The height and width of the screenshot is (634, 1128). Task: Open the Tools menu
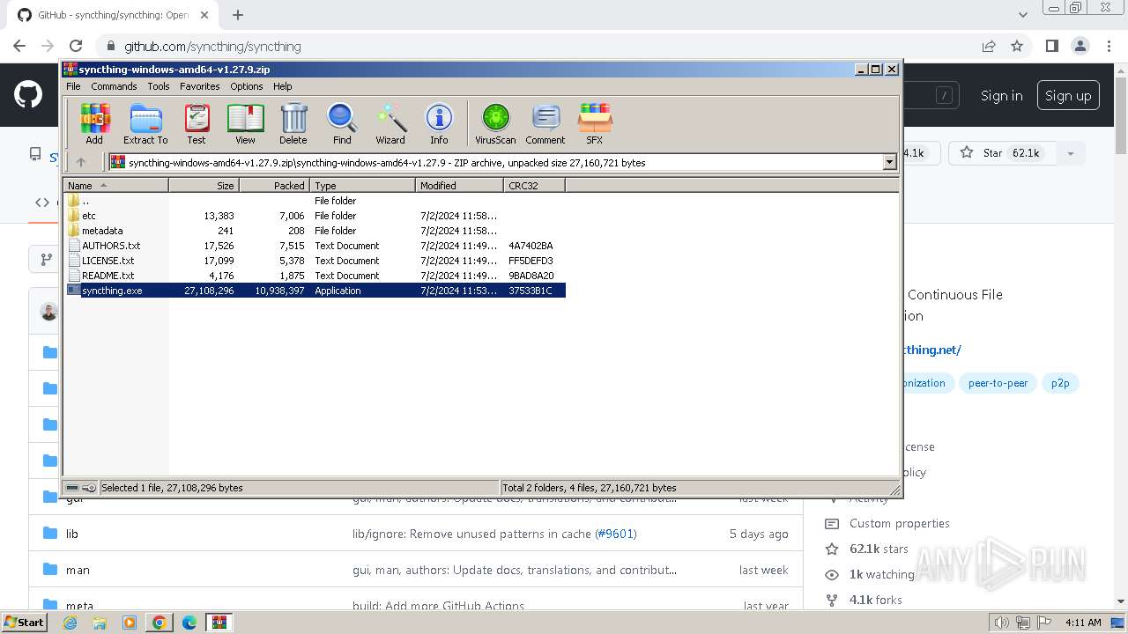pos(159,86)
